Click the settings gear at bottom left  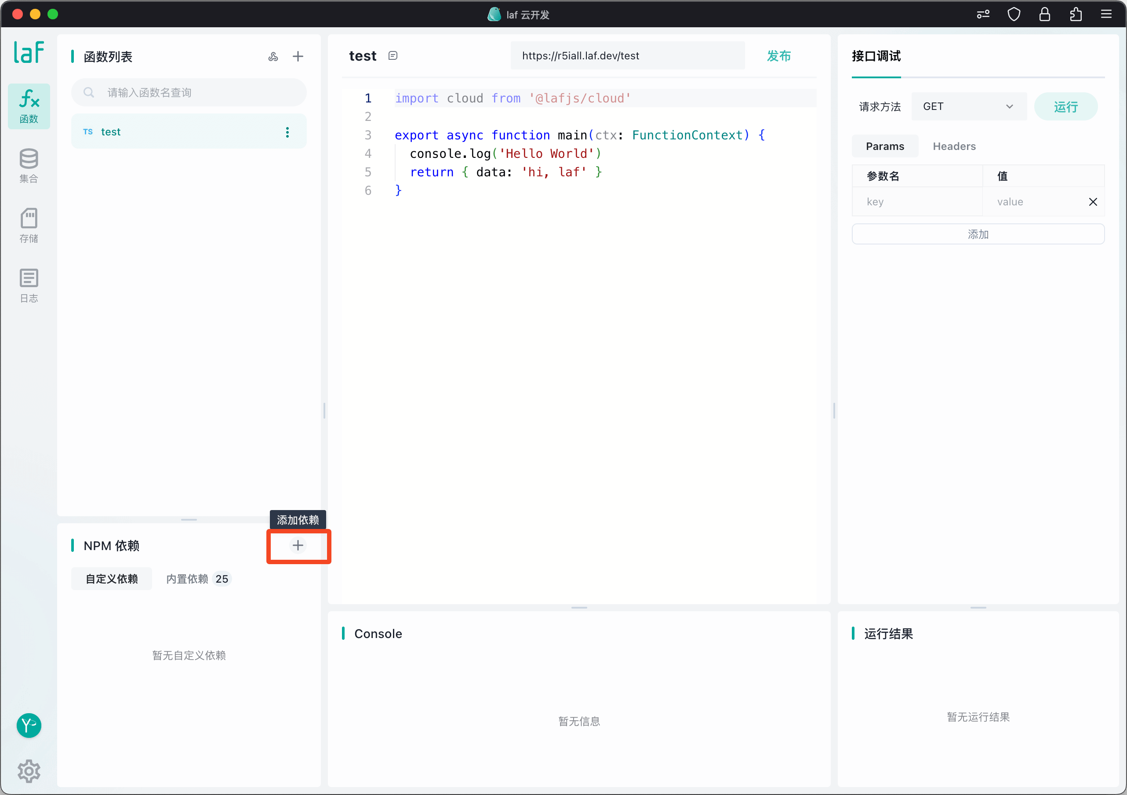tap(29, 771)
